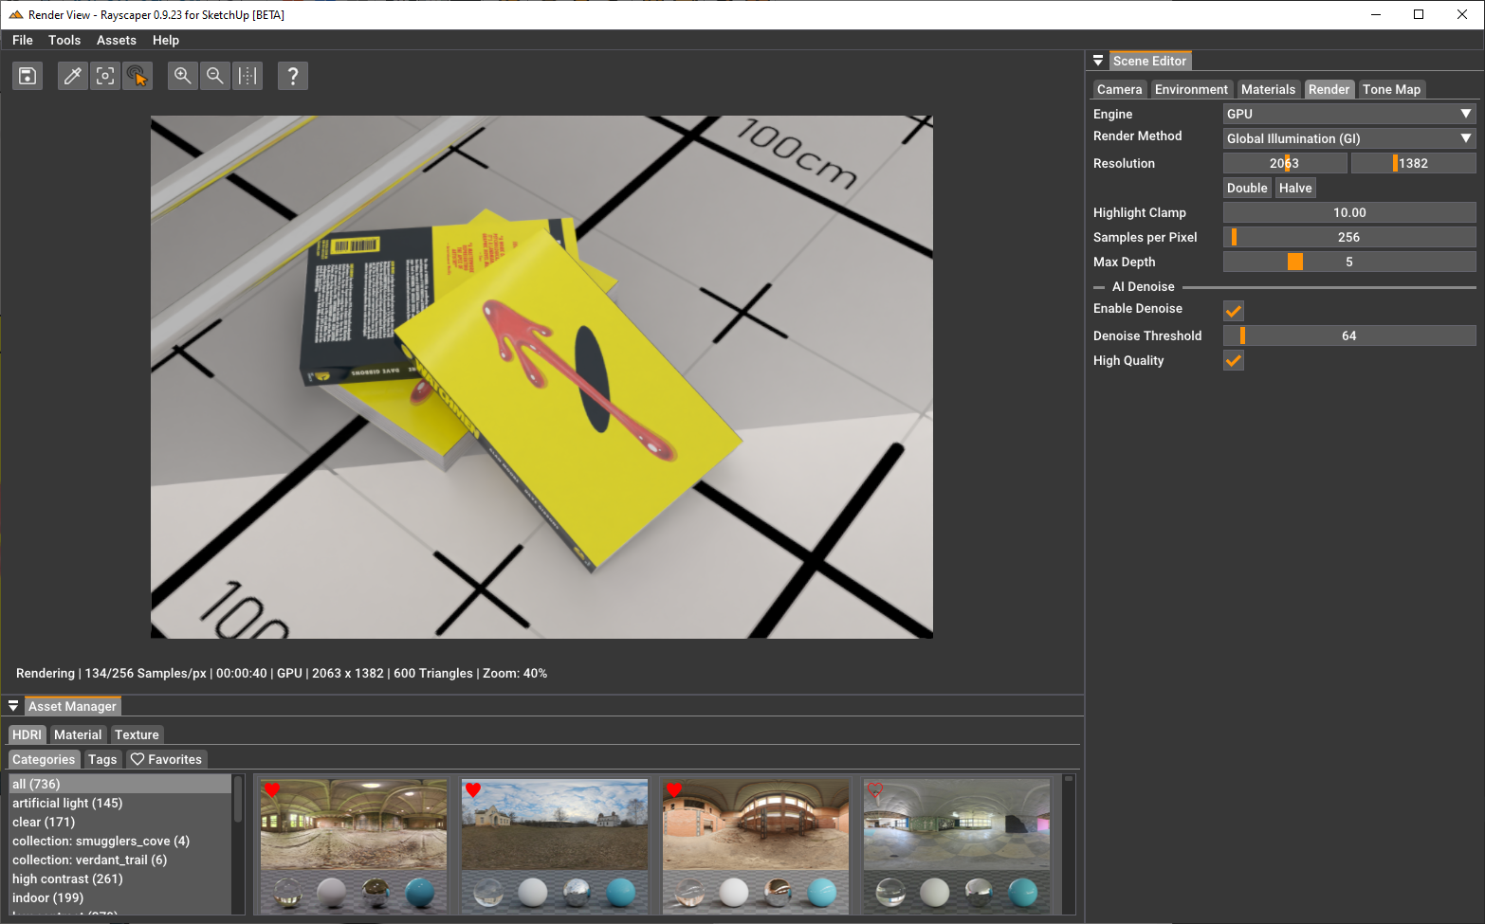Mark the empty warehouse HDRI as favorite

pos(875,789)
